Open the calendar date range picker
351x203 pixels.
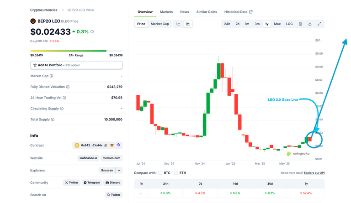click(x=300, y=24)
